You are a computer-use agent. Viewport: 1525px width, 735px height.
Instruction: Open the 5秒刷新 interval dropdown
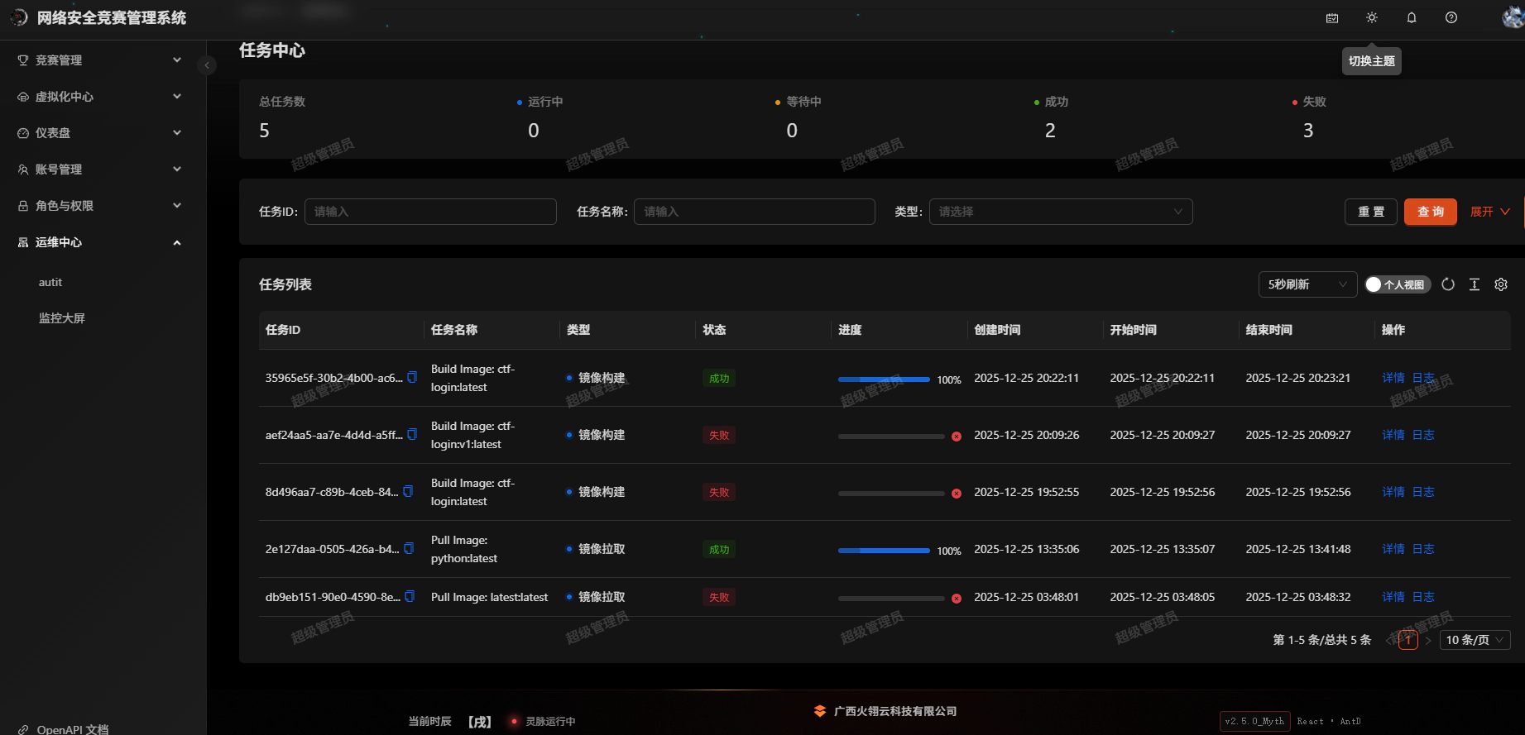coord(1307,284)
